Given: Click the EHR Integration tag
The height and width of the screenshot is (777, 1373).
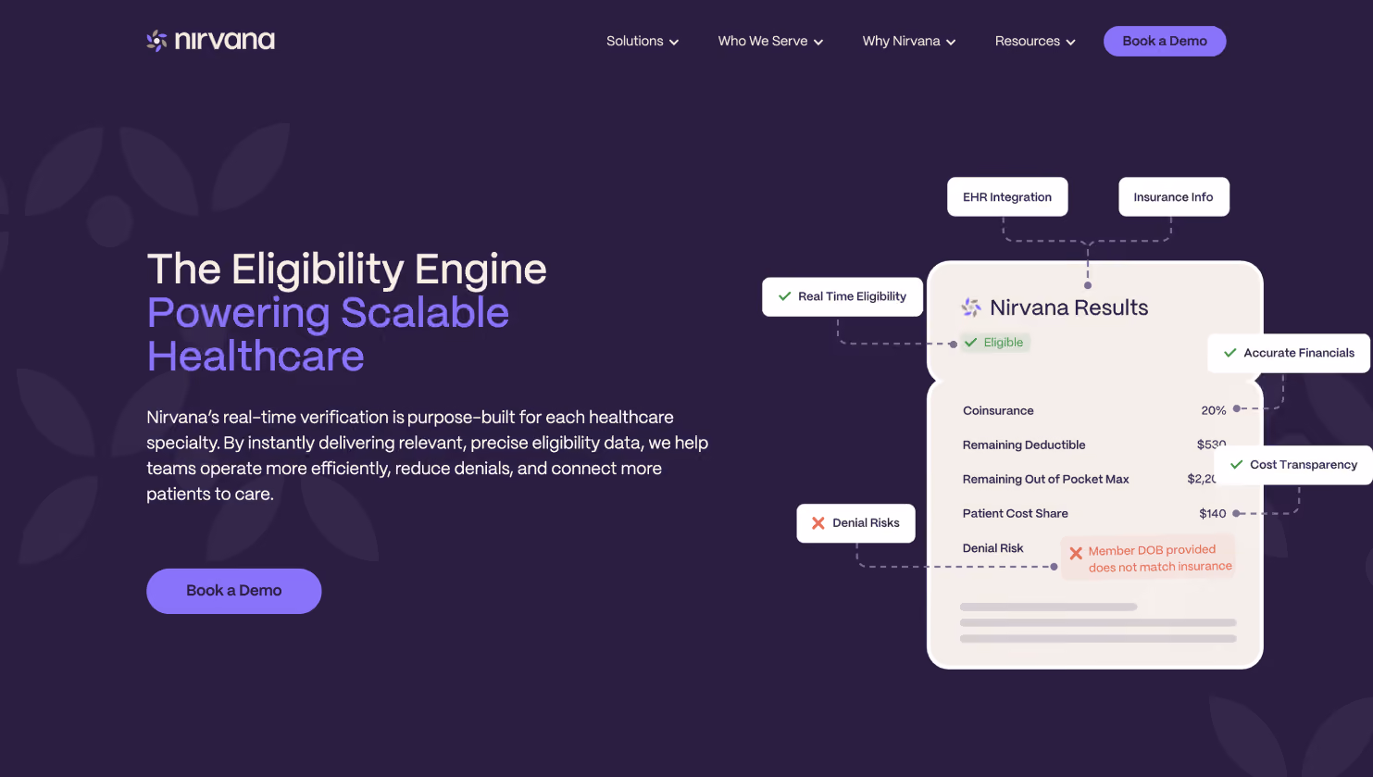Looking at the screenshot, I should 1007,197.
